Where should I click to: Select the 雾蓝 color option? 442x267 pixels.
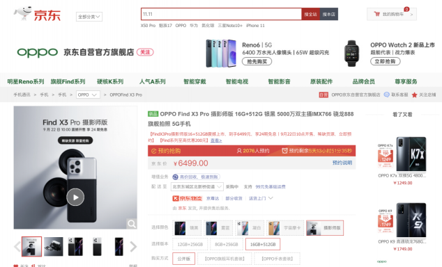218,228
